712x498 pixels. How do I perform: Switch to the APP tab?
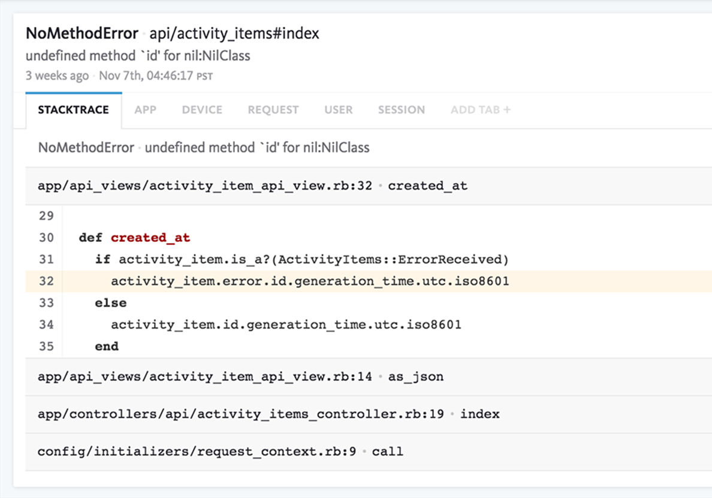145,110
